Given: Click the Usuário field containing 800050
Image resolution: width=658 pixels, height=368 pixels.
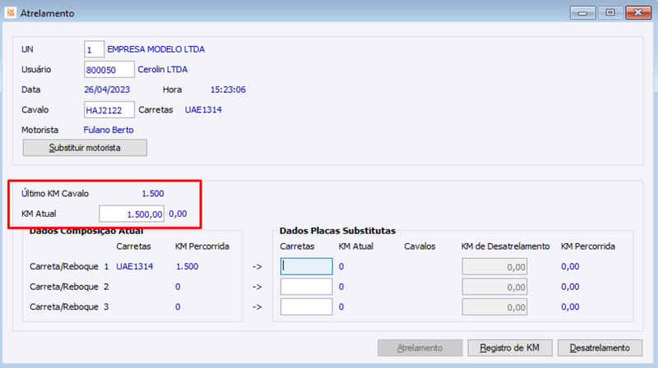Looking at the screenshot, I should coord(109,70).
